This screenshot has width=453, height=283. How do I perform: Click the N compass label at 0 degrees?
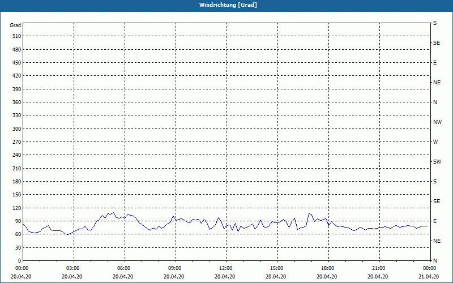[x=435, y=261]
